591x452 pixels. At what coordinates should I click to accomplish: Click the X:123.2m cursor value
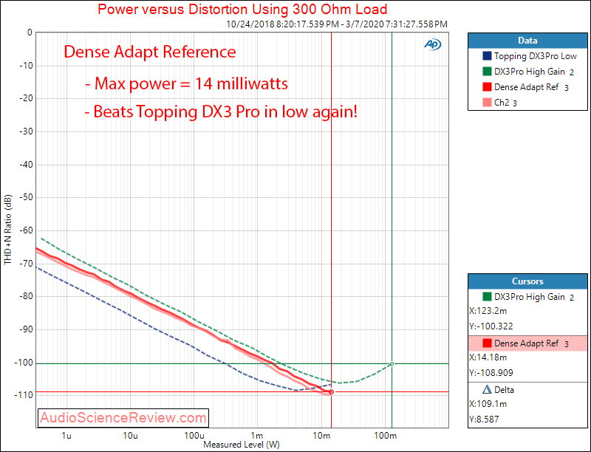pyautogui.click(x=488, y=311)
